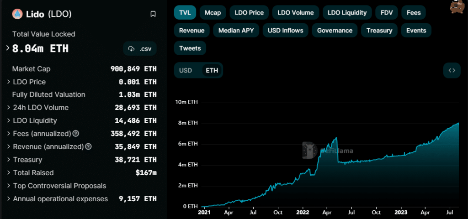This screenshot has width=468, height=219.
Task: Click the bookmark icon beside Lido
Action: tap(153, 14)
